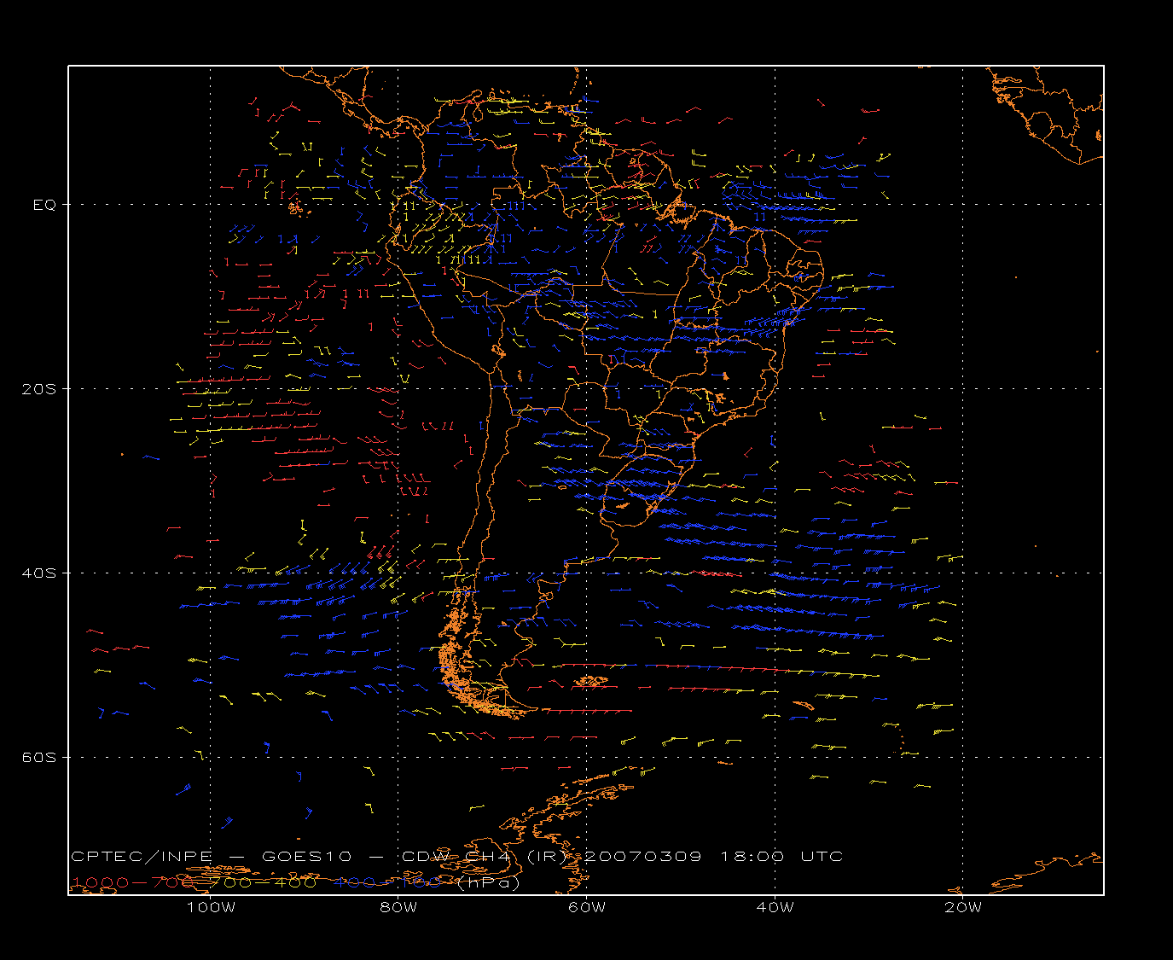
Task: Click the (hPa) unit label
Action: click(x=489, y=882)
